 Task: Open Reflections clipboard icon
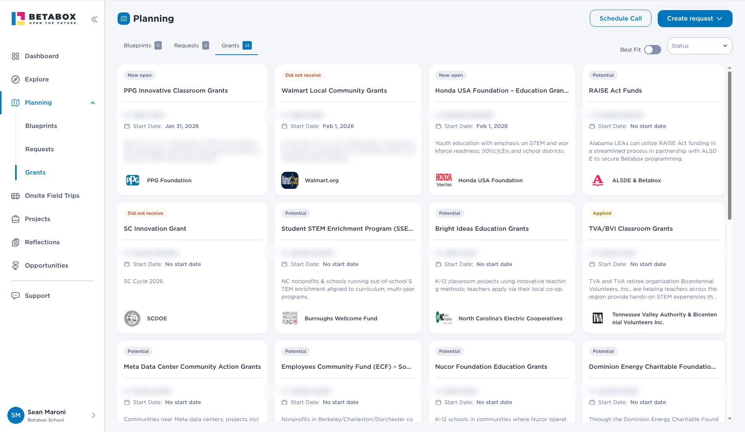tap(16, 242)
